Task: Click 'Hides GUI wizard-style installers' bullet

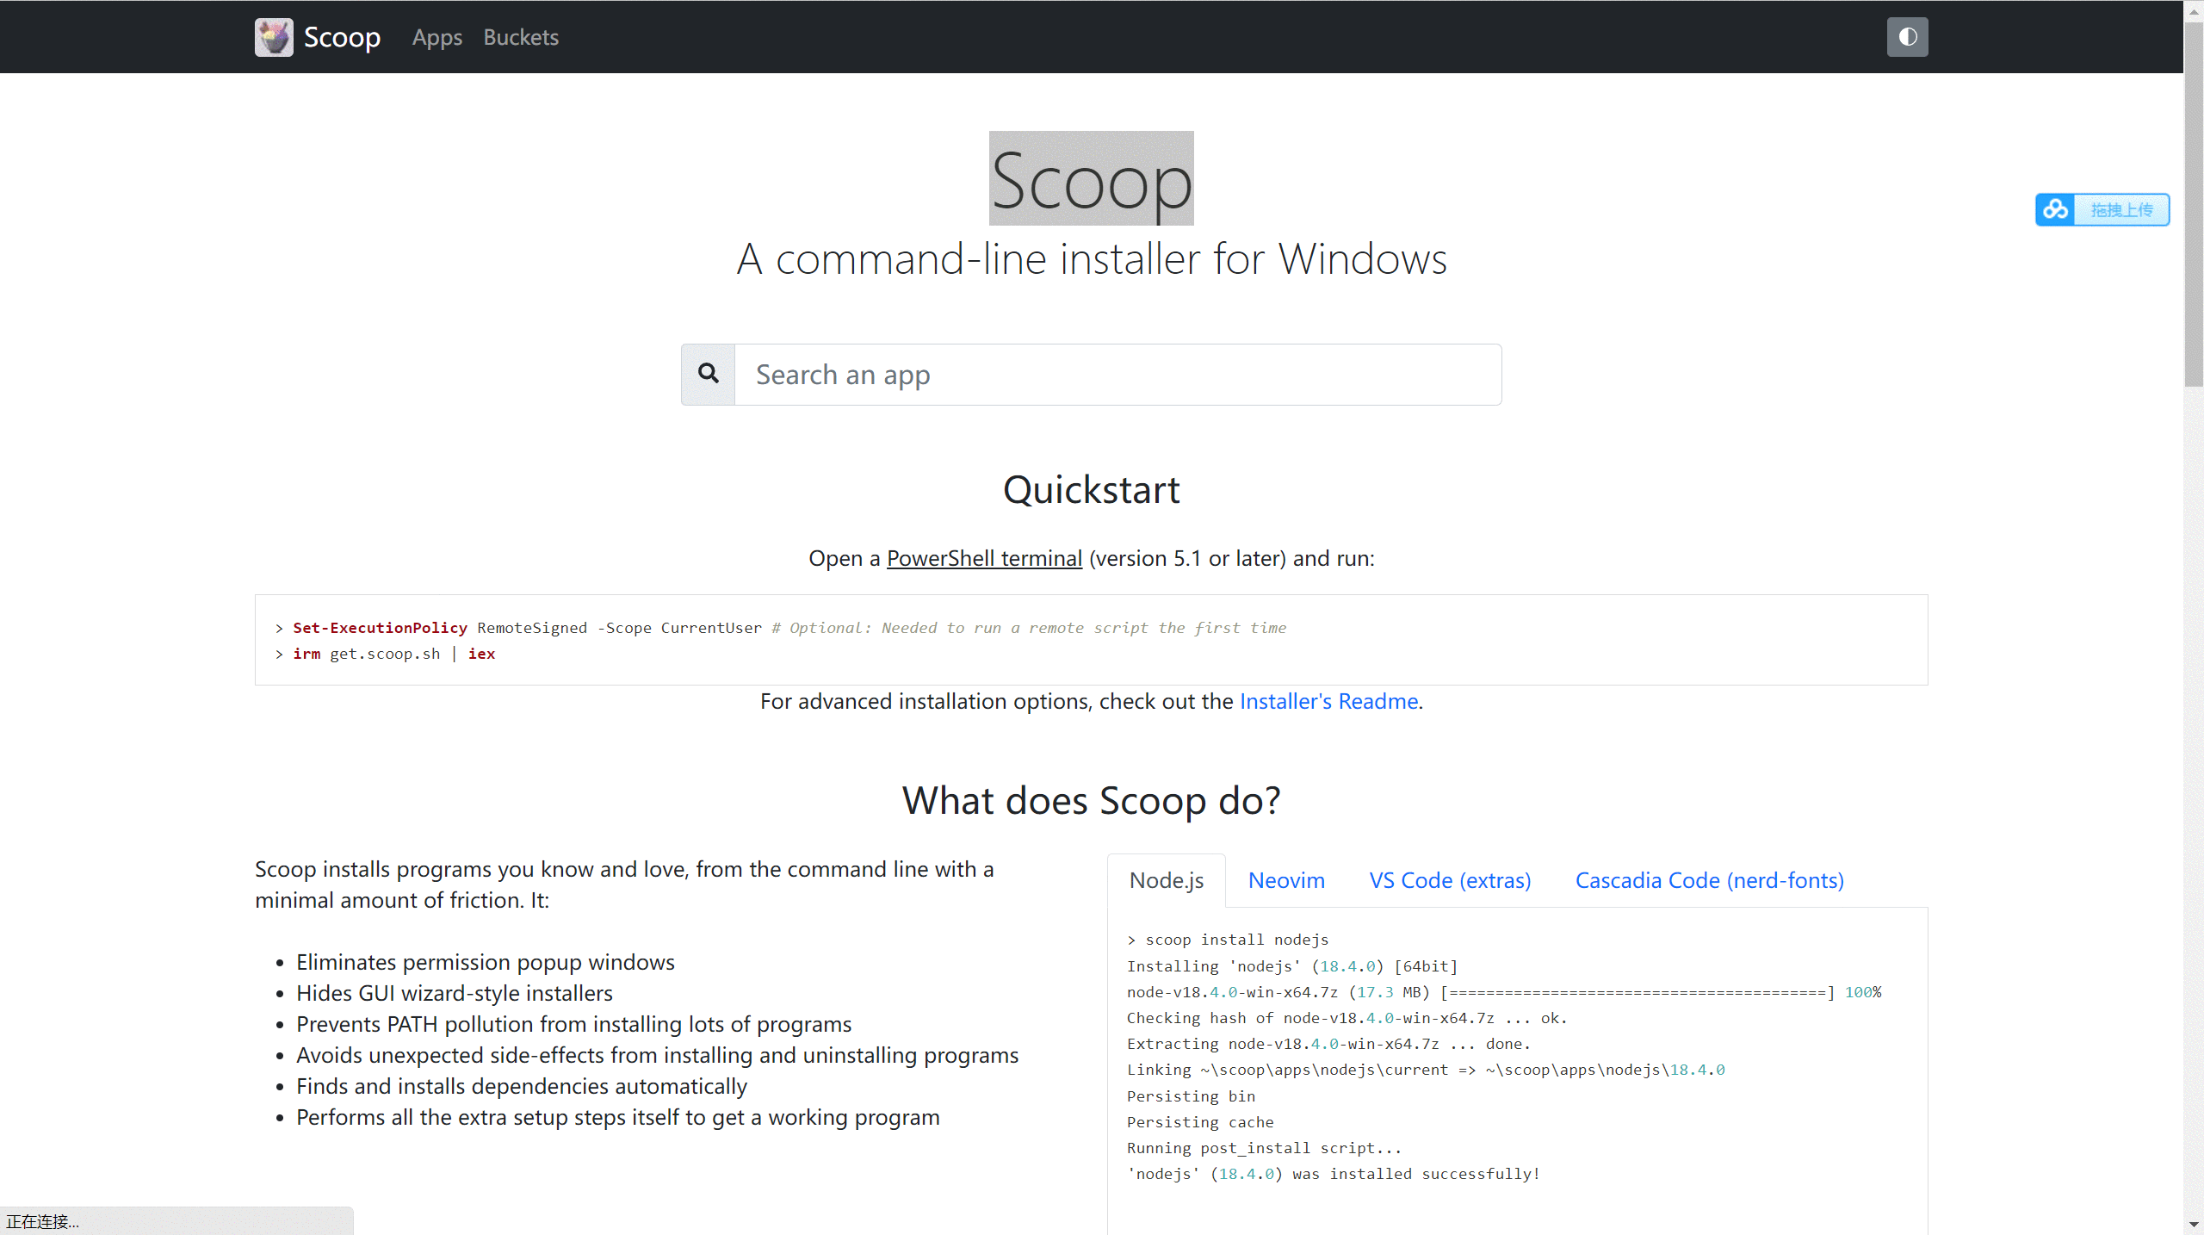Action: [455, 993]
